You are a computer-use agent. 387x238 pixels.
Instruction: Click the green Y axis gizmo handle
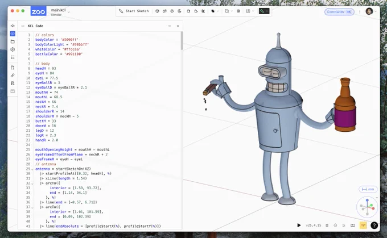click(x=371, y=205)
